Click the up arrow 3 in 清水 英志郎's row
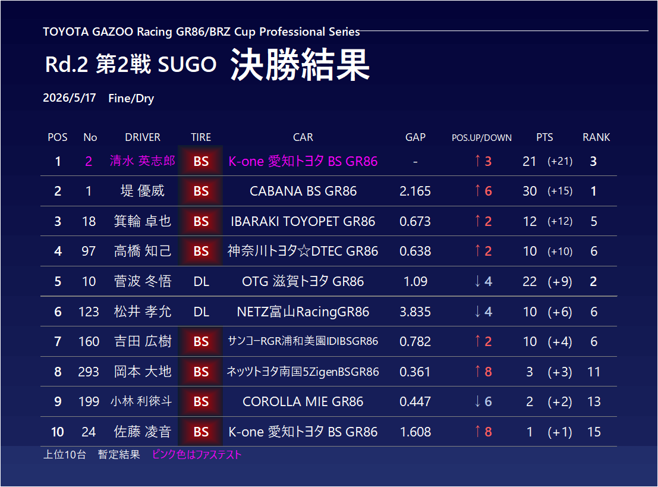658x487 pixels. 483,161
